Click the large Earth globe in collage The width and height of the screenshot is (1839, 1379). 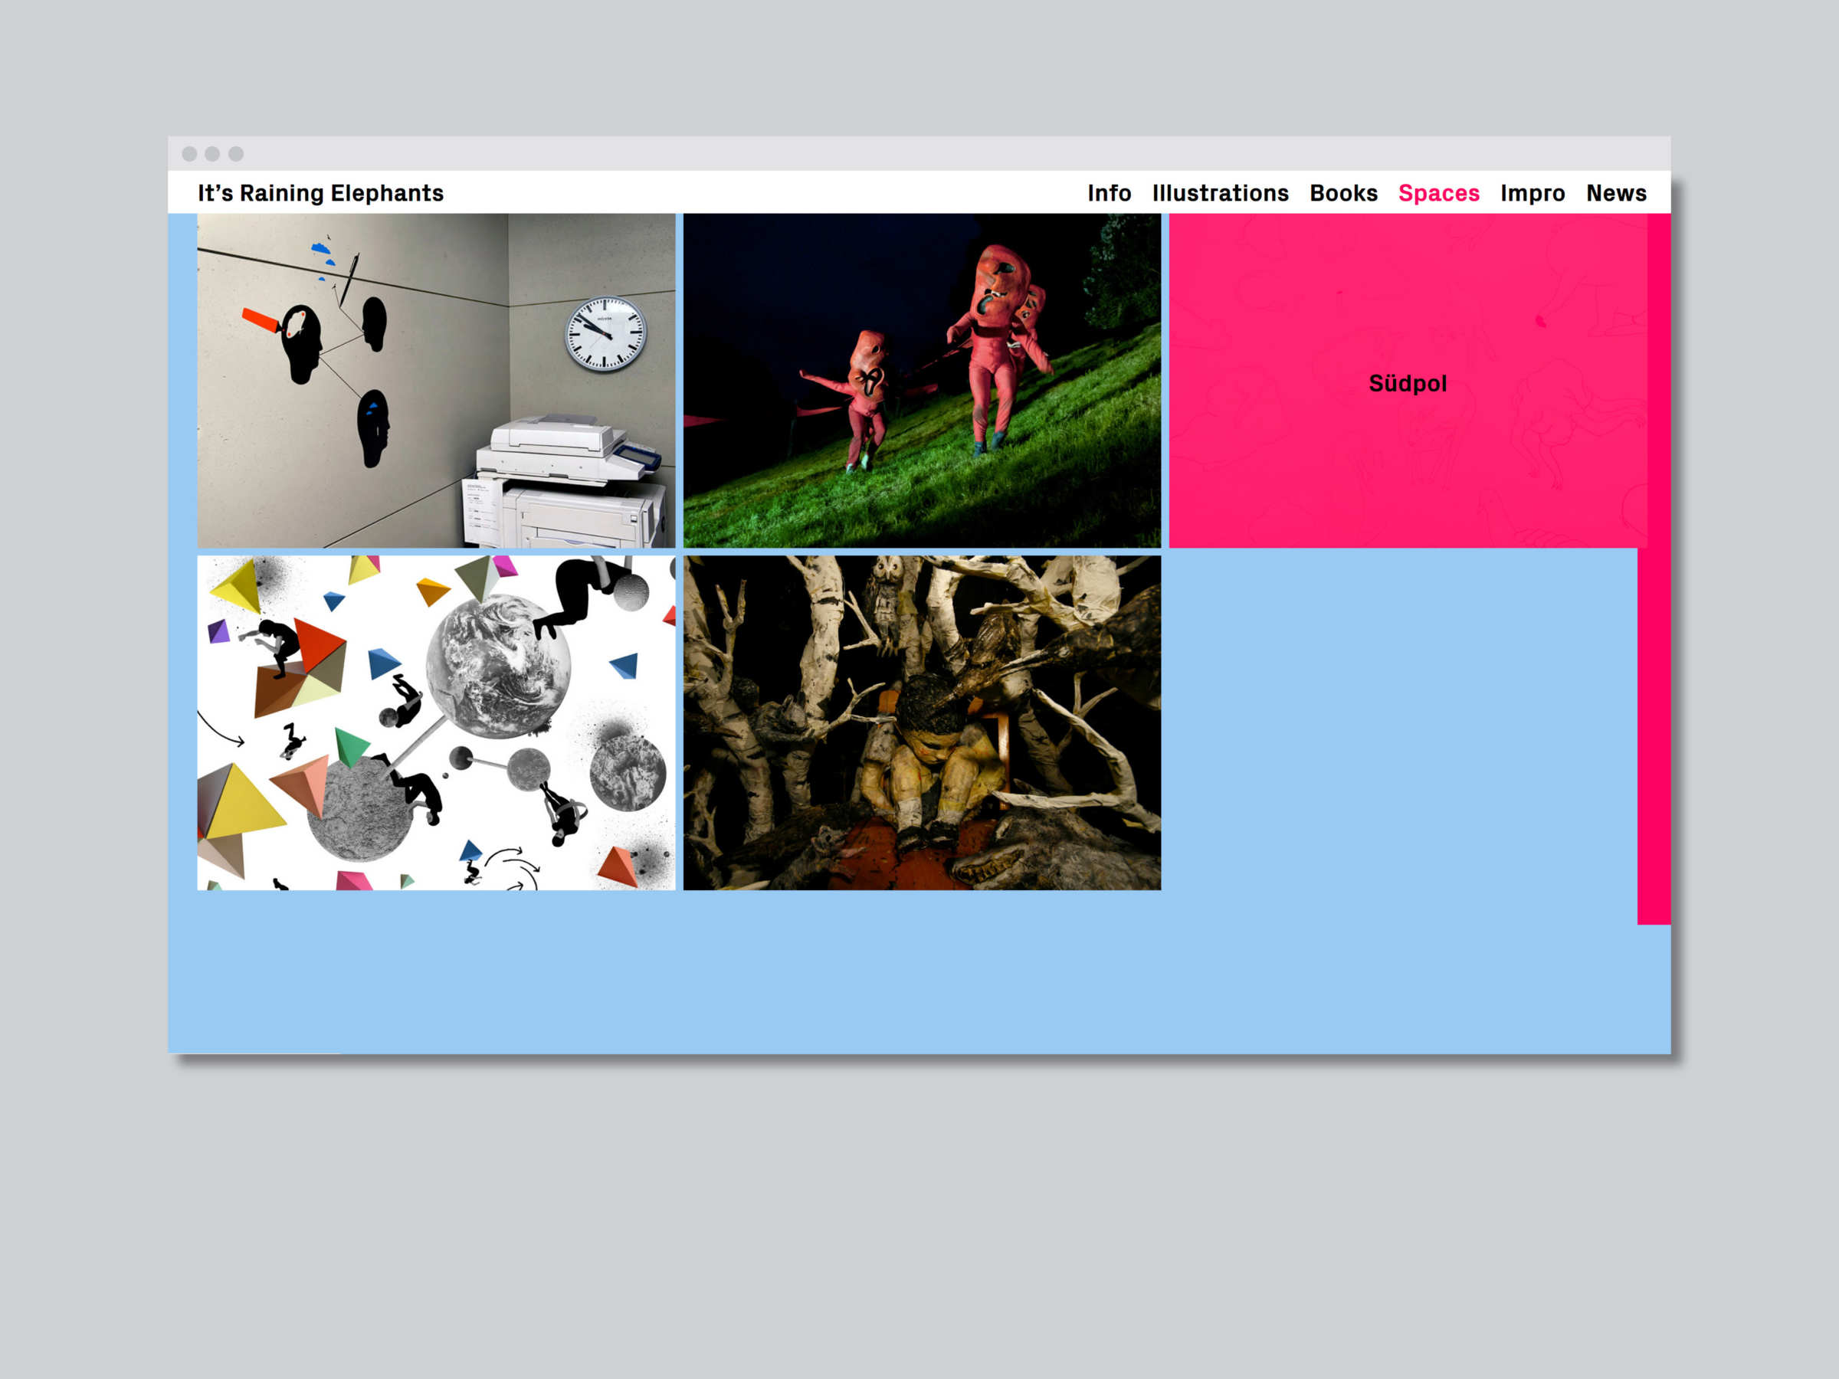(497, 667)
